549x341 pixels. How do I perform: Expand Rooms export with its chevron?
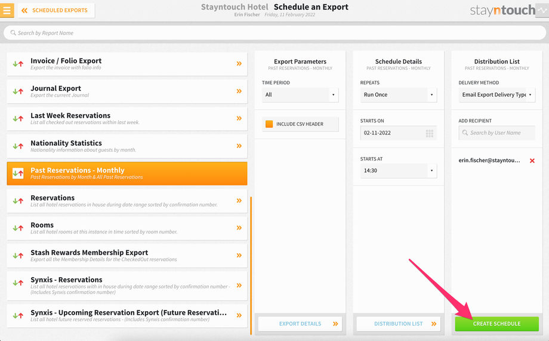coord(239,228)
